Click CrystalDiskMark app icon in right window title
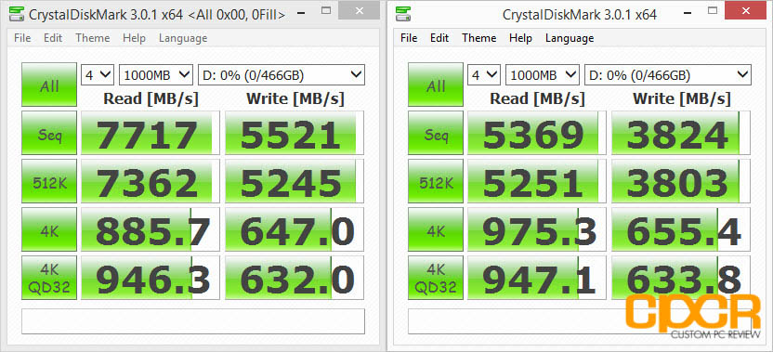 point(404,13)
